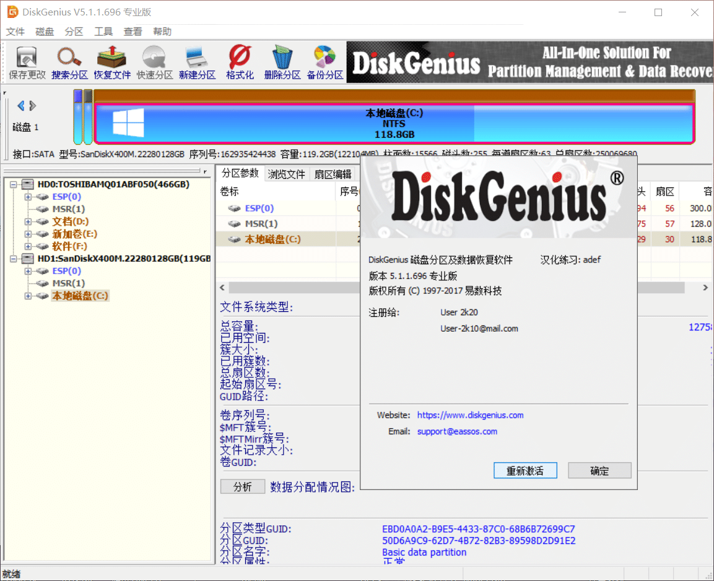Select the small ESP partition bar segment
Image resolution: width=714 pixels, height=581 pixels.
pyautogui.click(x=78, y=117)
